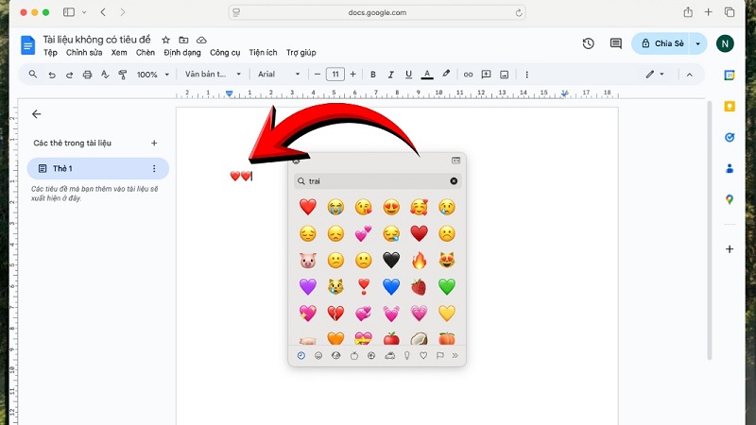Click the Bold formatting button

[373, 75]
